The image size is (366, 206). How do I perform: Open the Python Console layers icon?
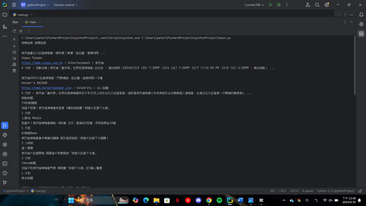tap(5, 144)
